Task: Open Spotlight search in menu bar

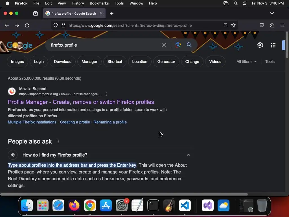Action: pyautogui.click(x=236, y=3)
